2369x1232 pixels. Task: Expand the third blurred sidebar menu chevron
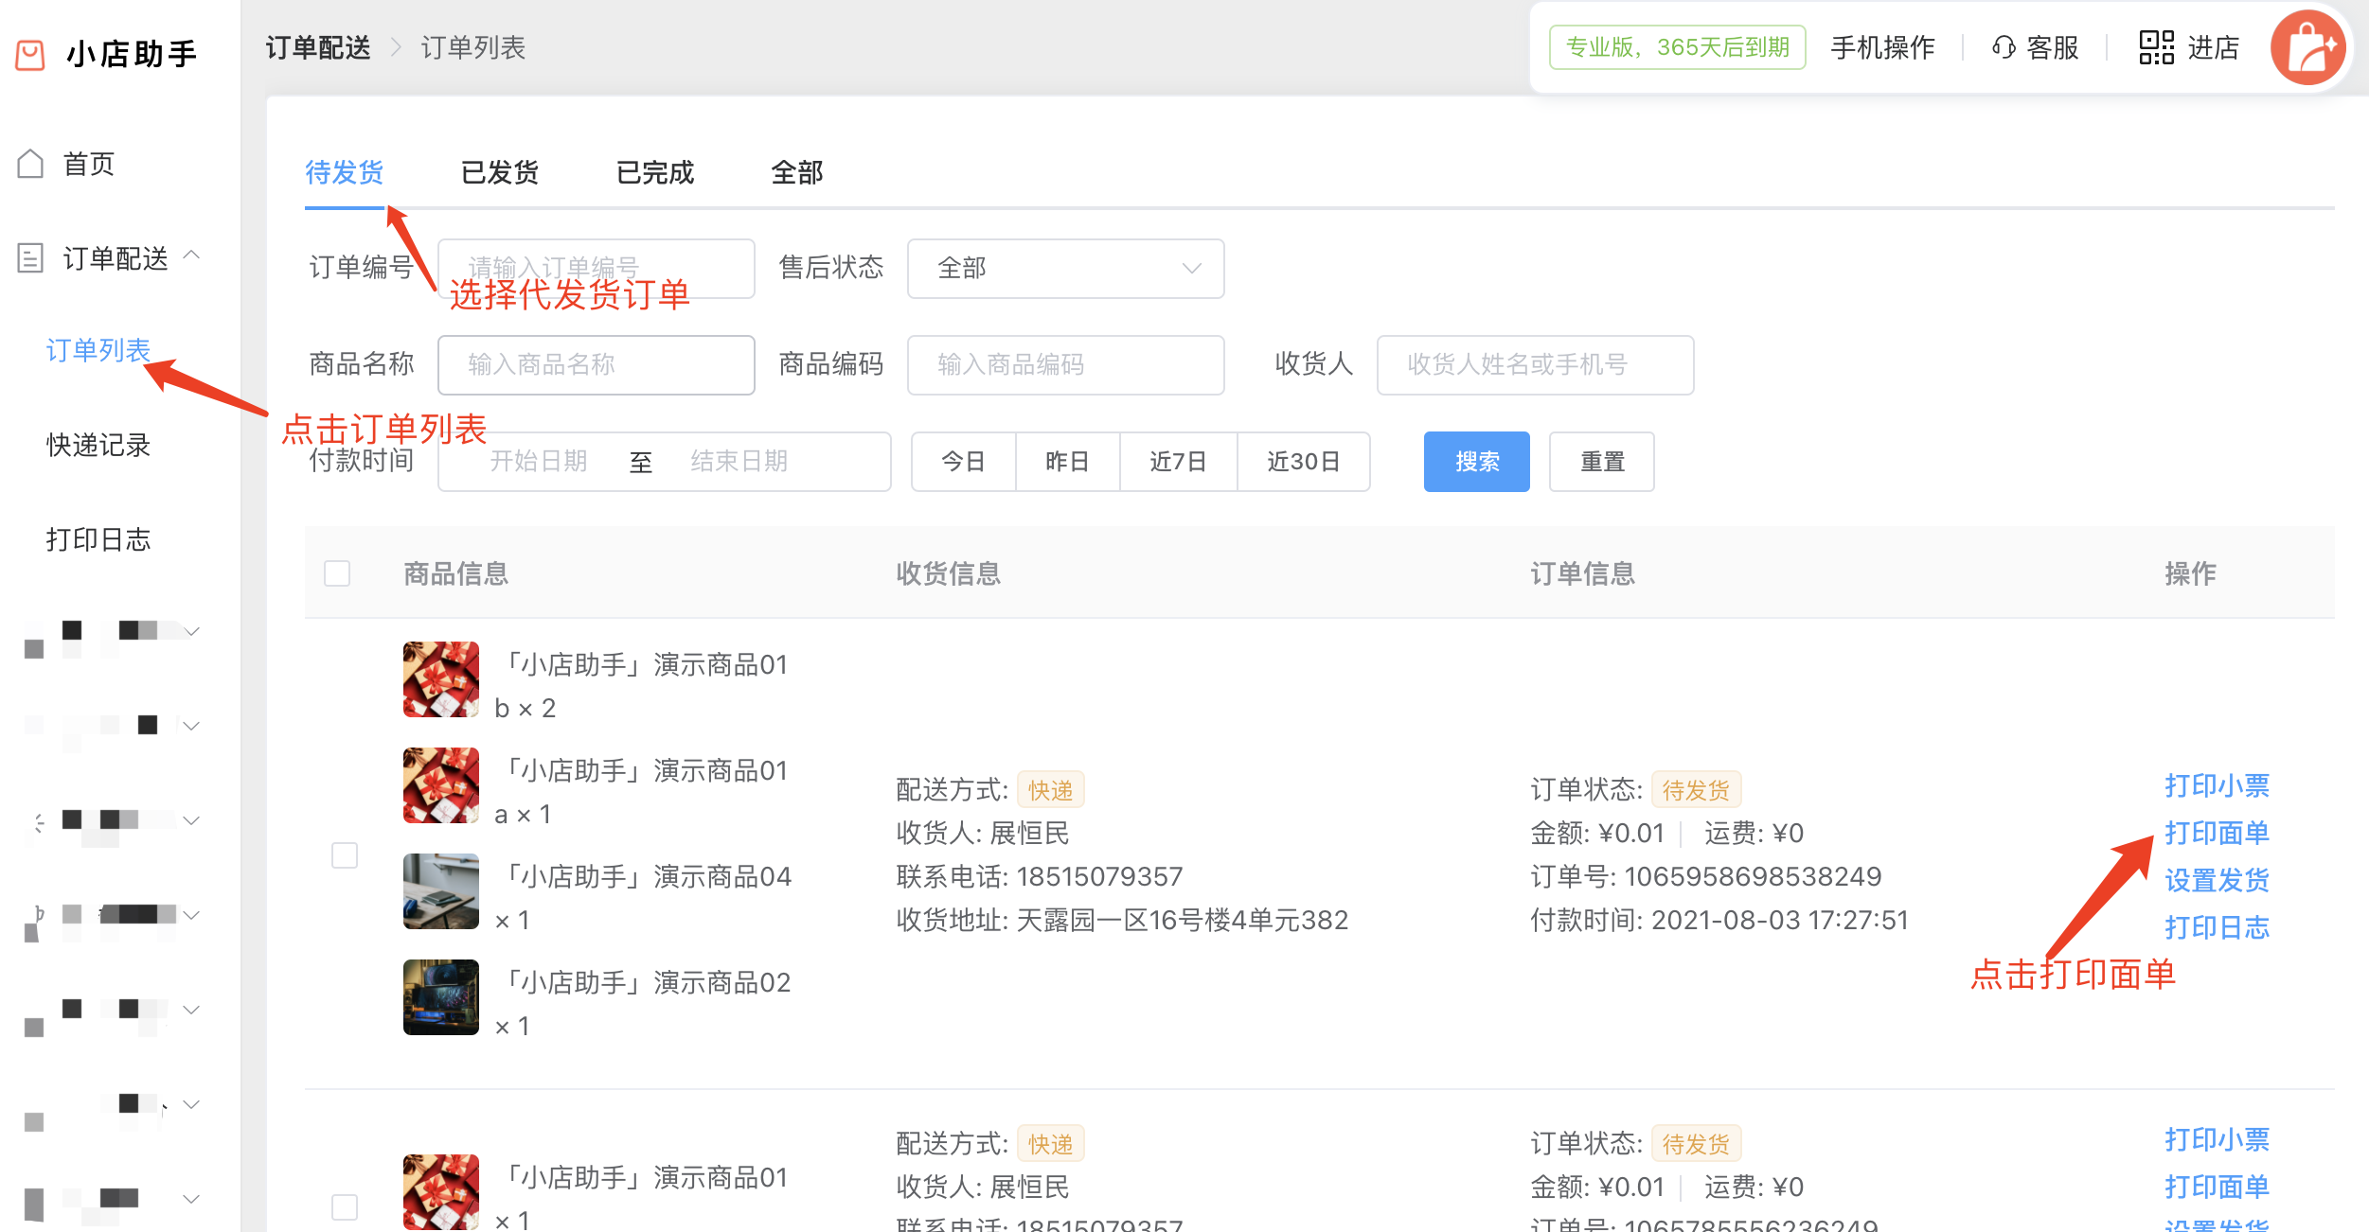[x=192, y=820]
